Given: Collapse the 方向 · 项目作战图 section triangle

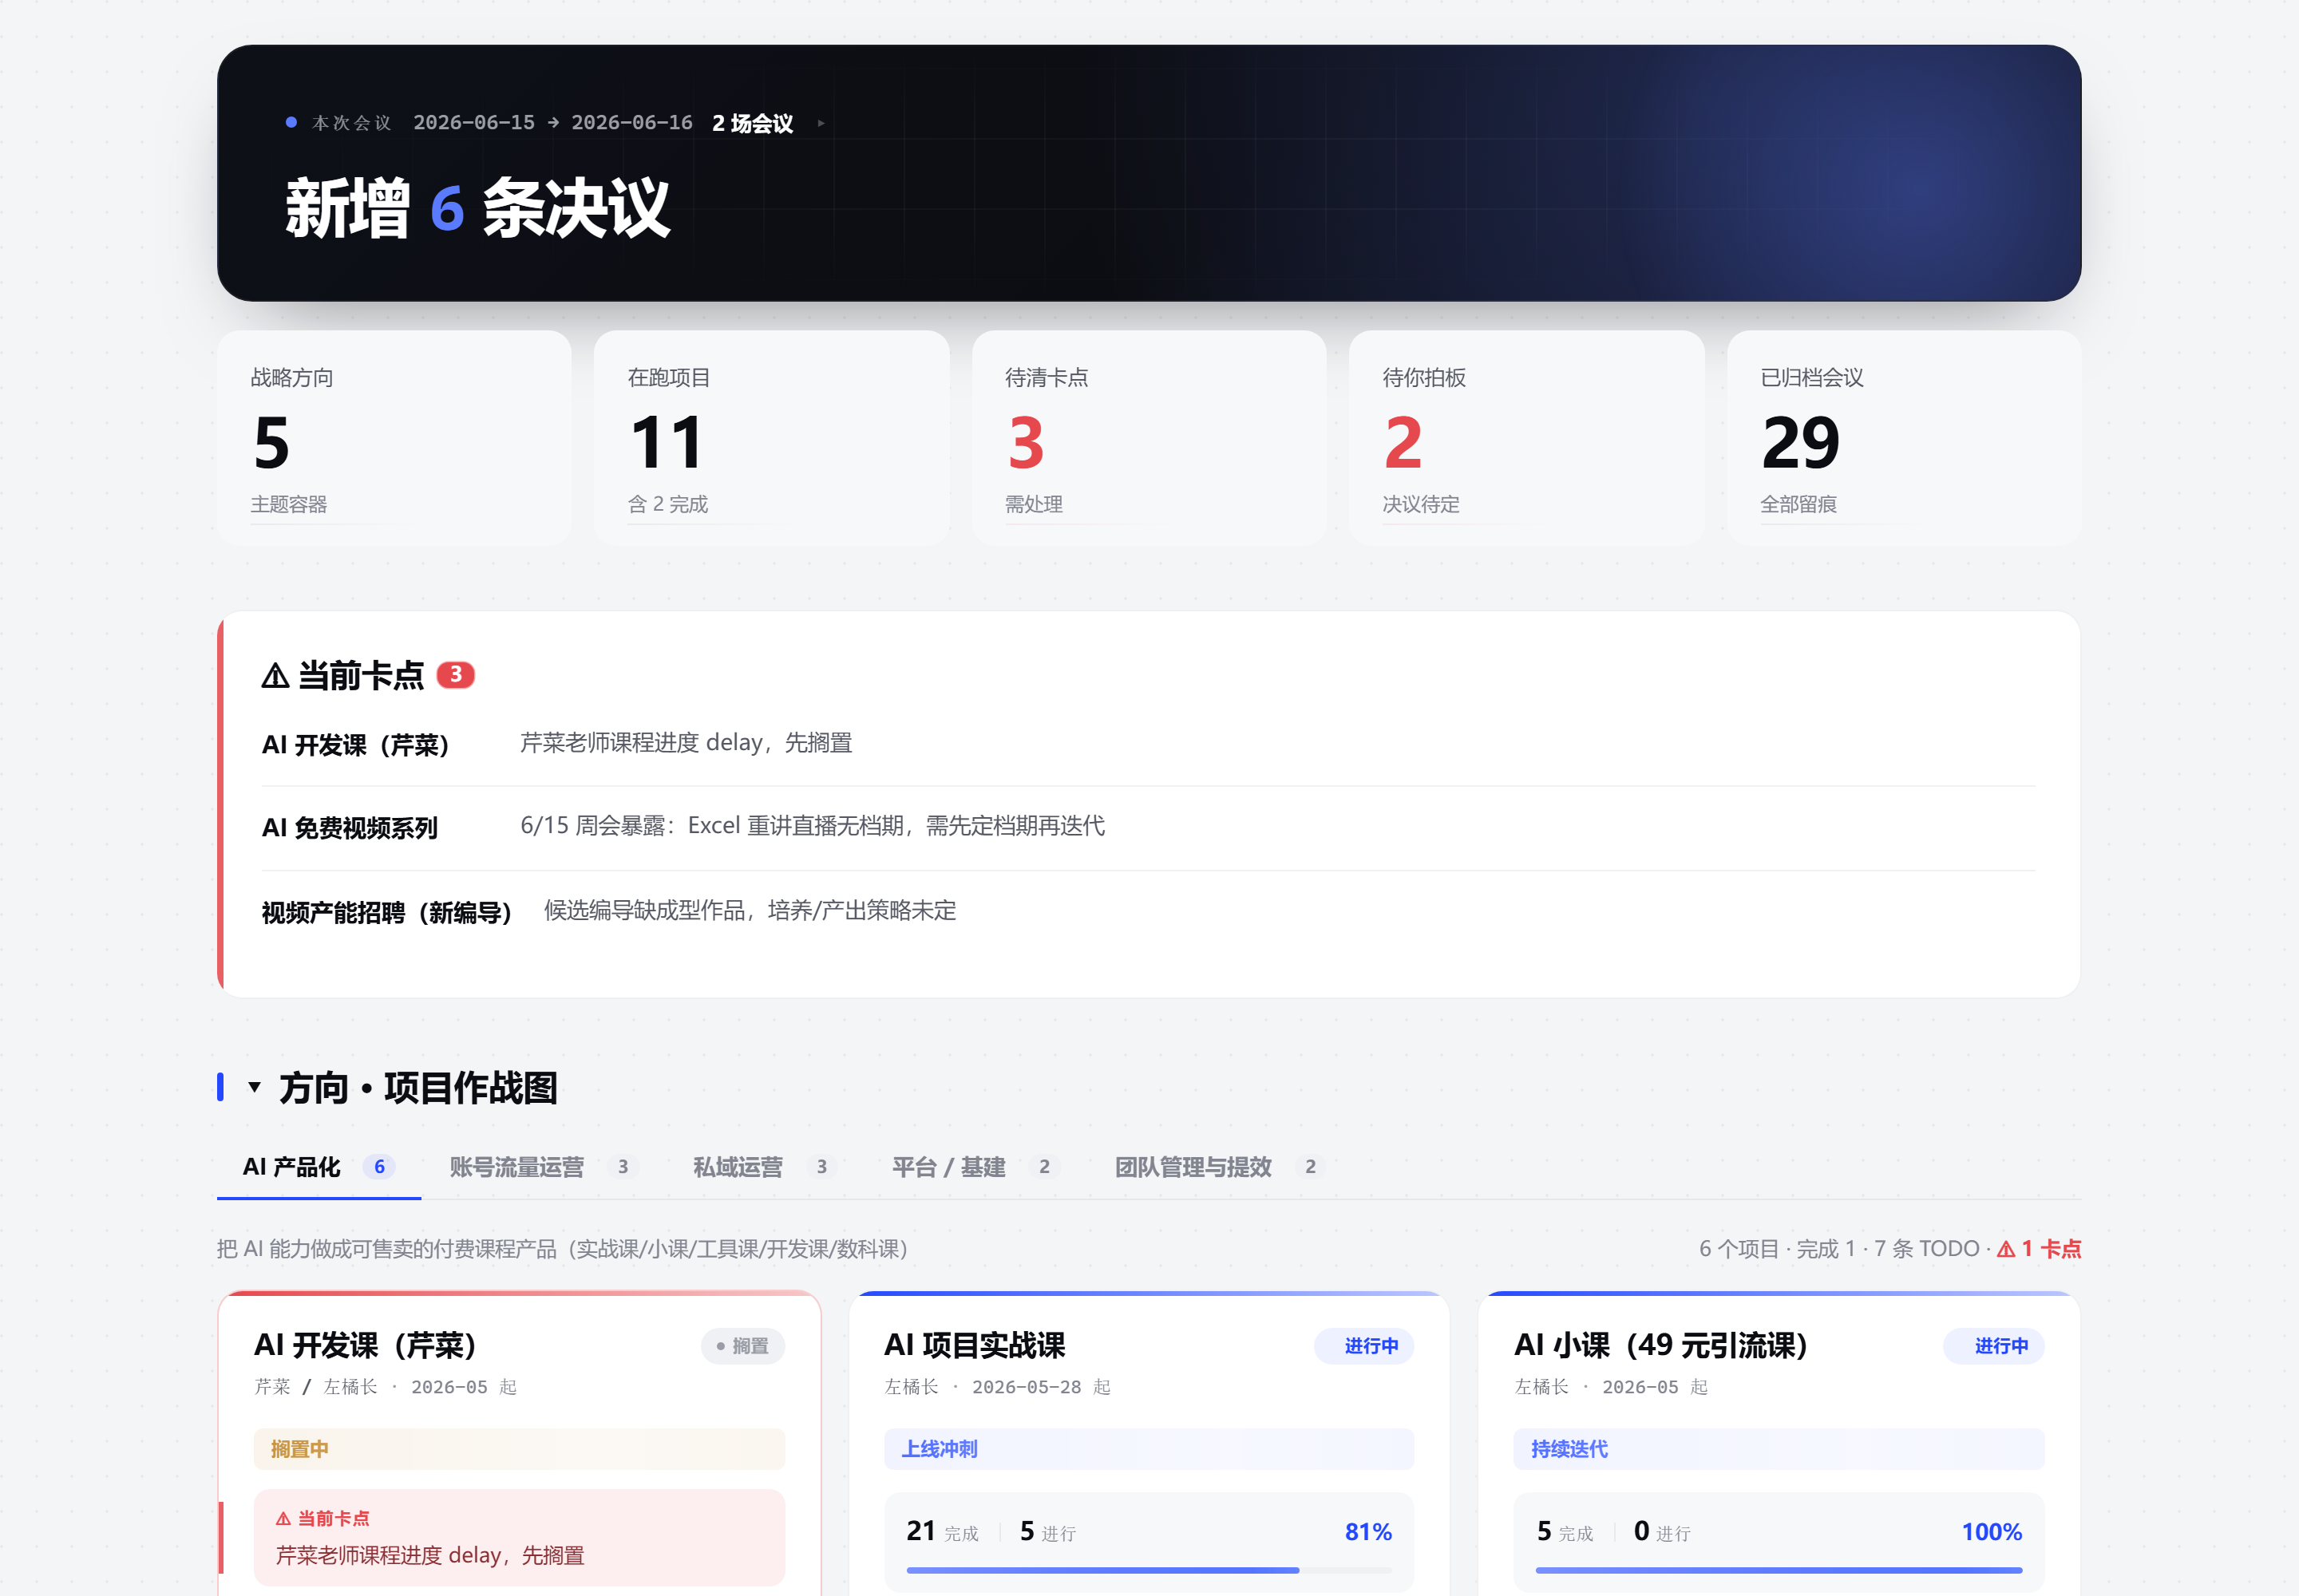Looking at the screenshot, I should (254, 1087).
